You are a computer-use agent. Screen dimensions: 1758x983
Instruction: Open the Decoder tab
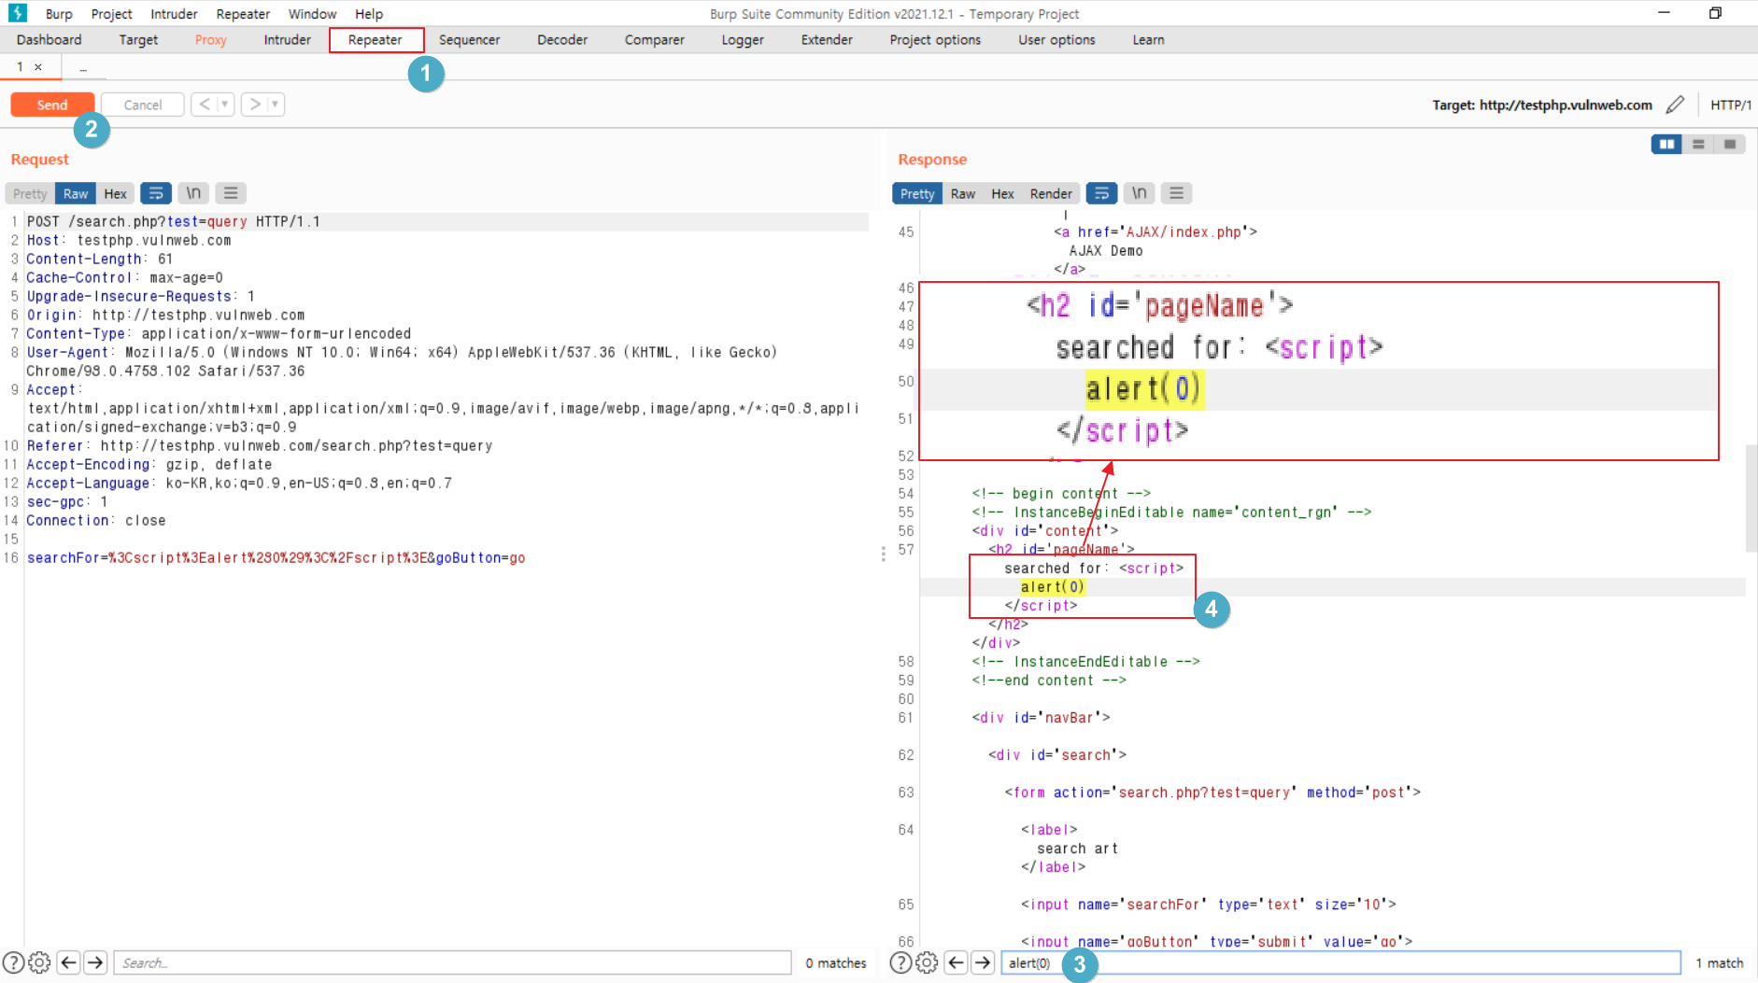pos(562,40)
